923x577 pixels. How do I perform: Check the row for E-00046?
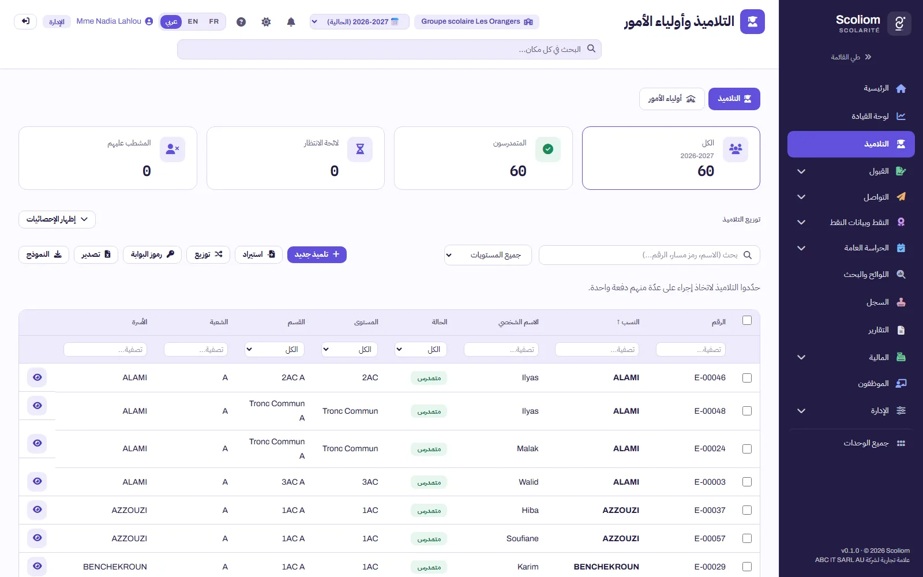tap(747, 378)
